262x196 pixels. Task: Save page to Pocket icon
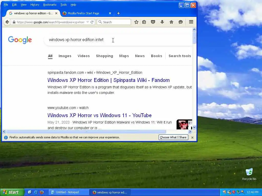(153, 22)
